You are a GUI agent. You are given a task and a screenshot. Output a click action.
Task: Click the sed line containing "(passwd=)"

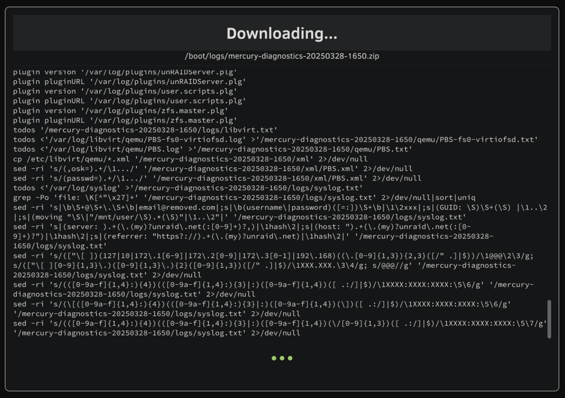click(x=218, y=178)
